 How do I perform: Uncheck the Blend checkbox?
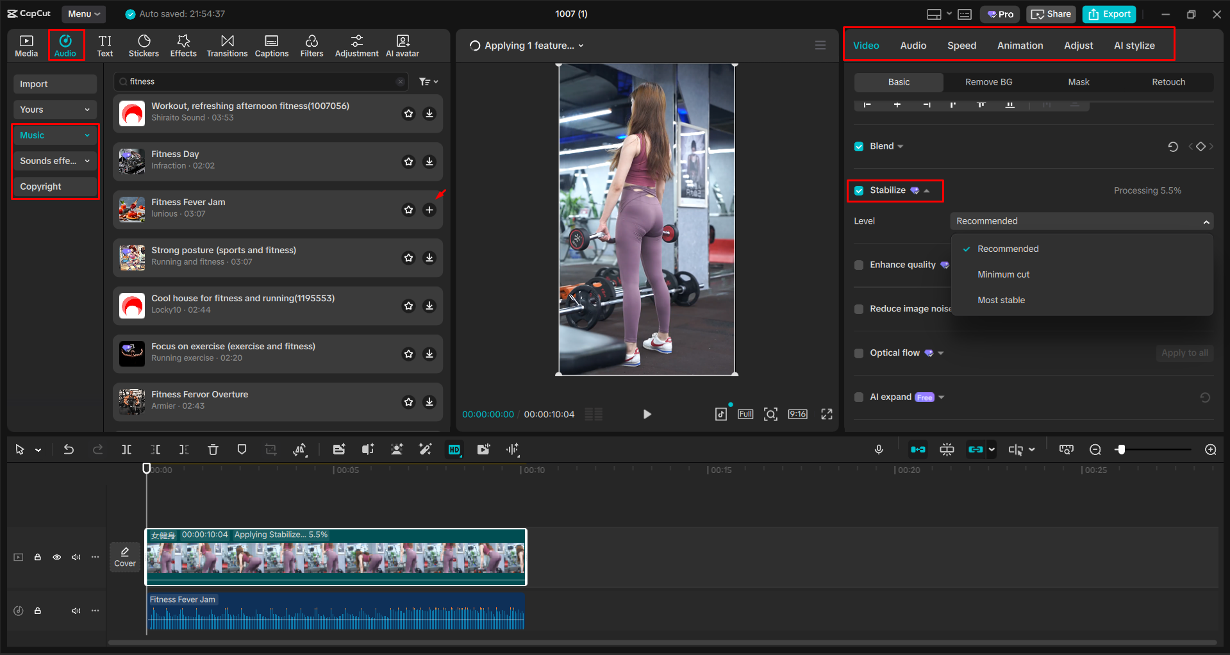(859, 147)
